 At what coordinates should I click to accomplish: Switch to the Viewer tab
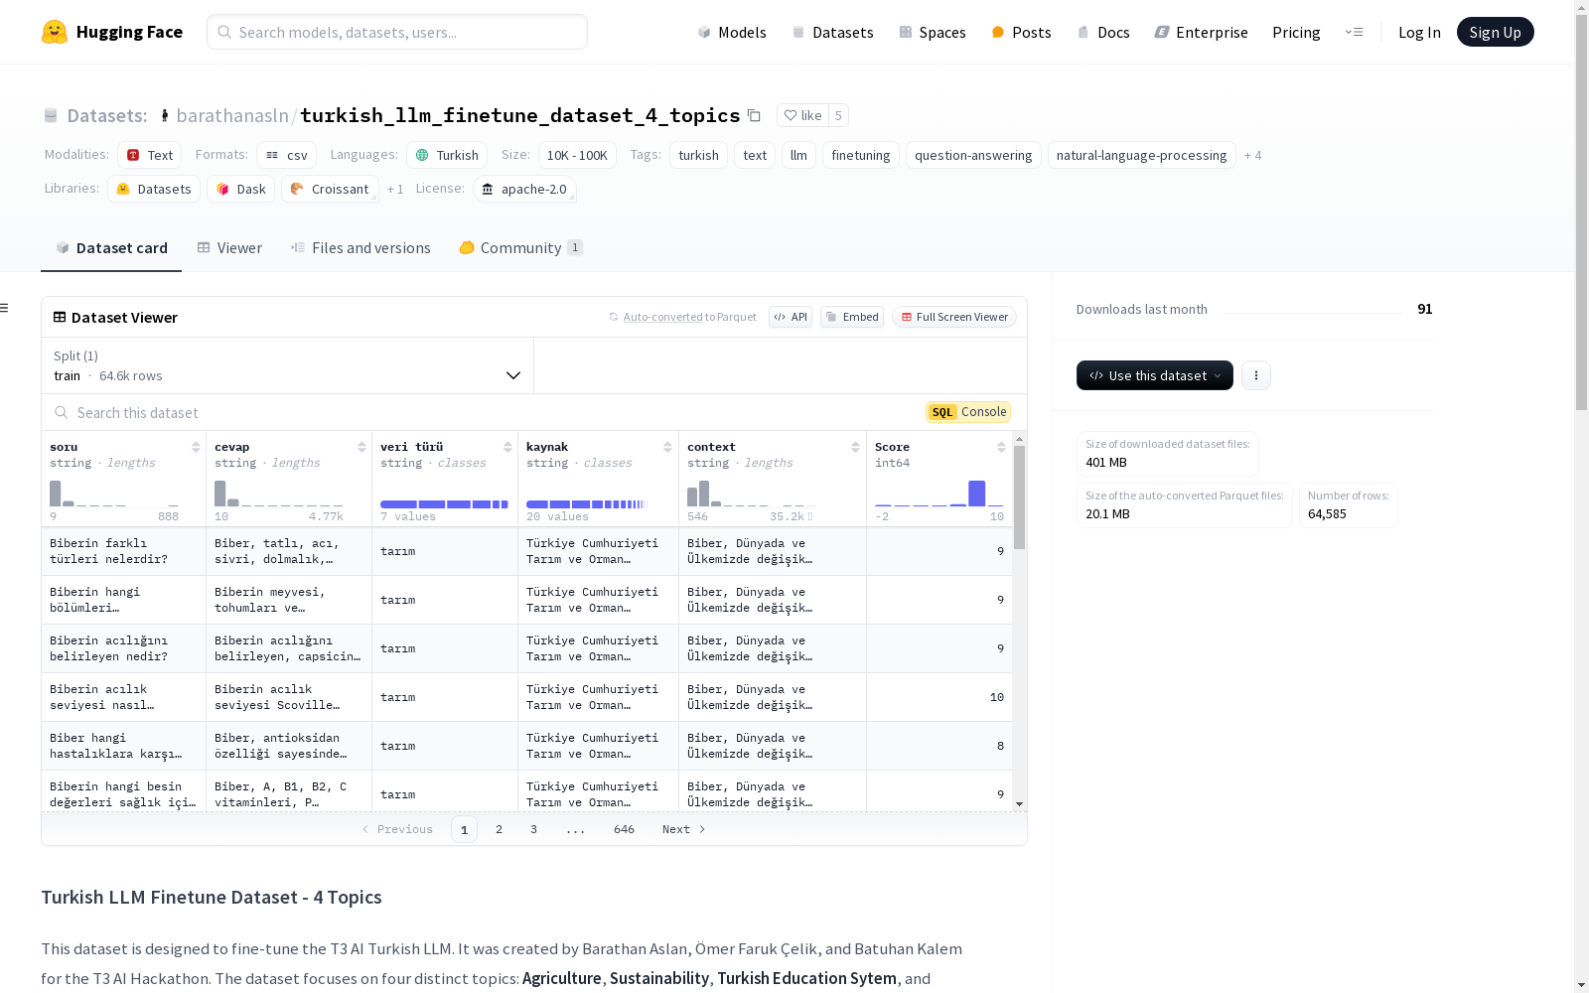[229, 248]
